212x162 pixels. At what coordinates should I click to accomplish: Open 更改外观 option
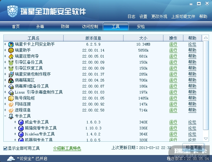(159, 17)
